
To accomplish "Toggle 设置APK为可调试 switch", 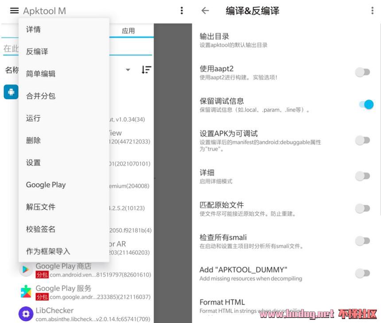I will click(x=362, y=140).
